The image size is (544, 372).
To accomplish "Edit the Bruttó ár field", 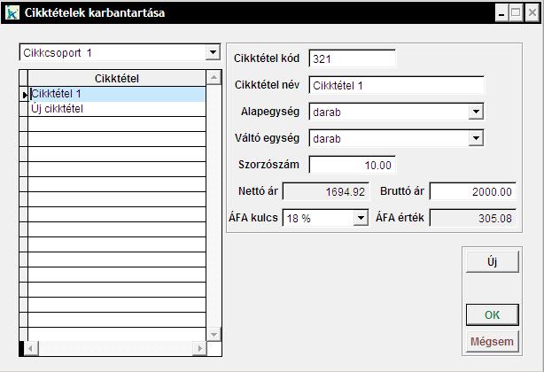I will tap(472, 191).
